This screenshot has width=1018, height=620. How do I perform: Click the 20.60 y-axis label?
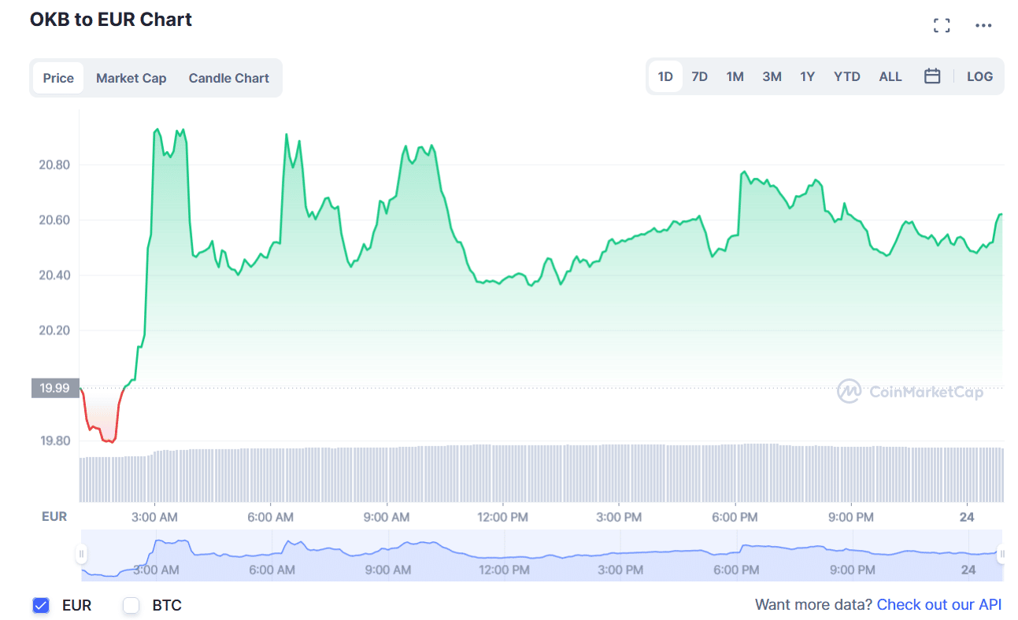pos(54,220)
